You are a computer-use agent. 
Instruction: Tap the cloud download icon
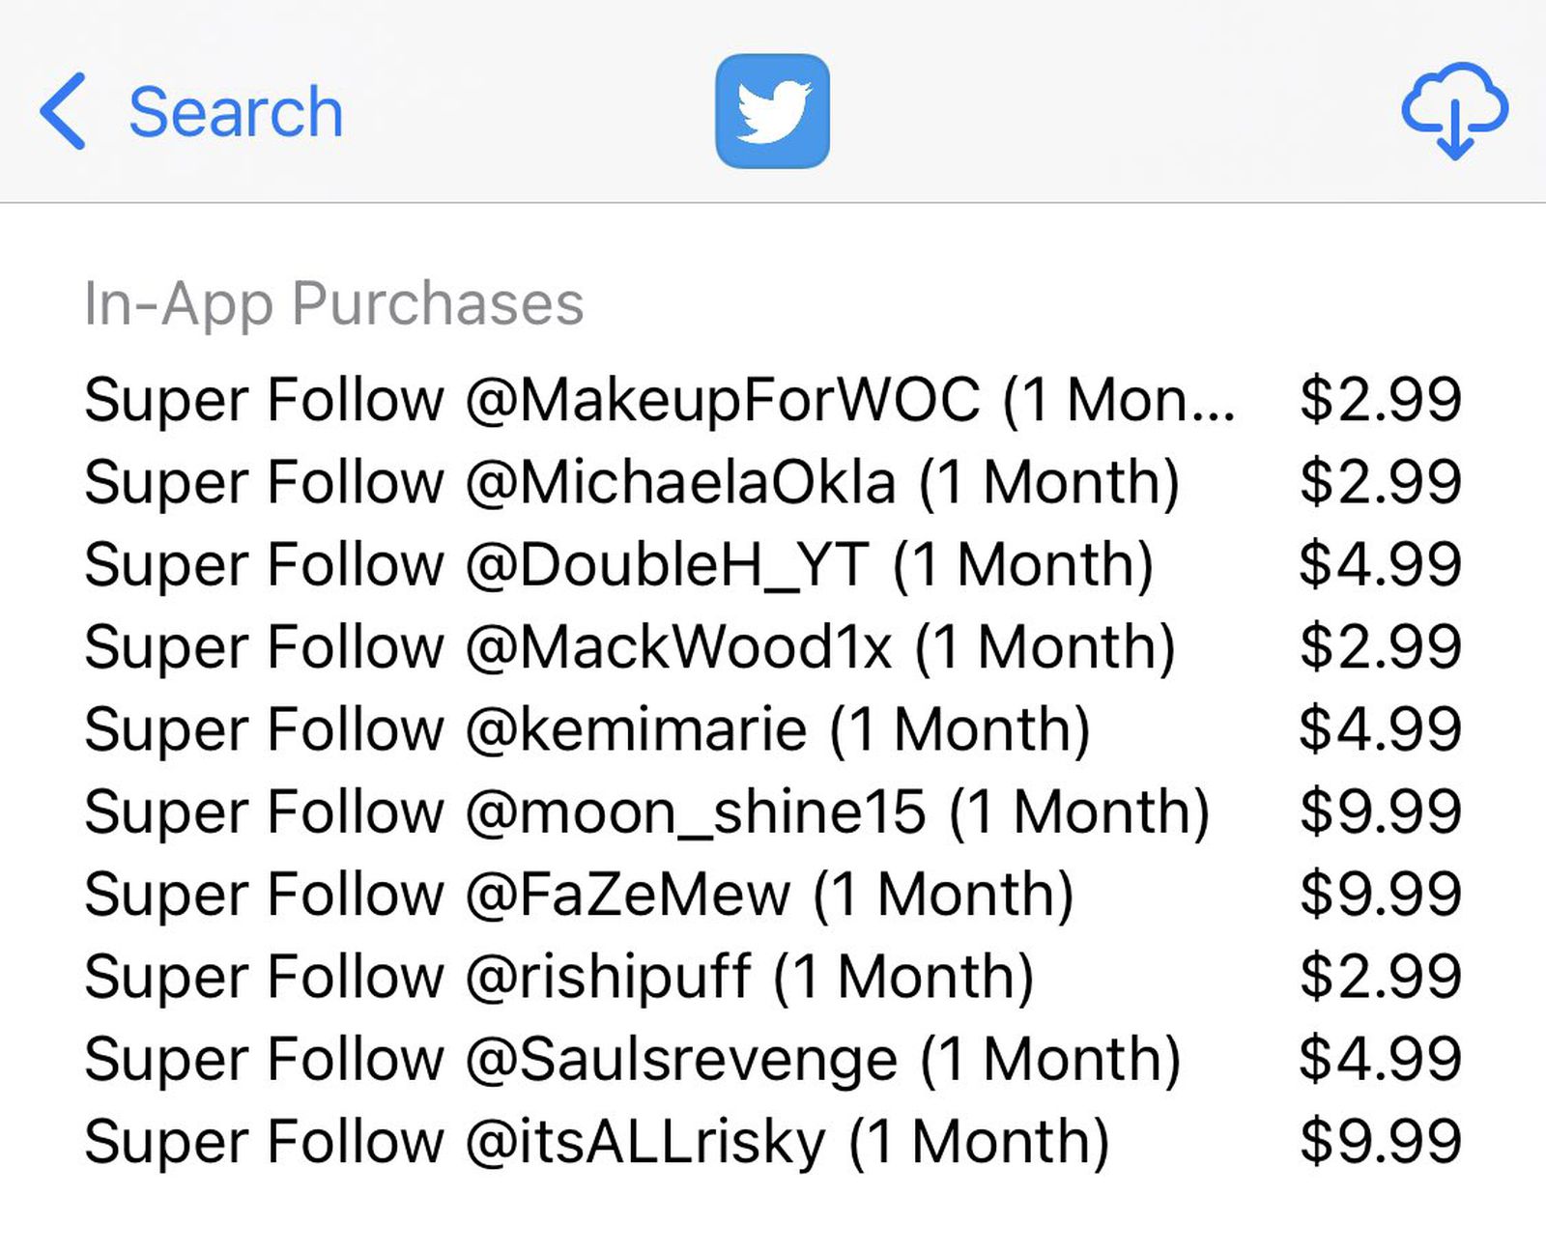tap(1454, 111)
